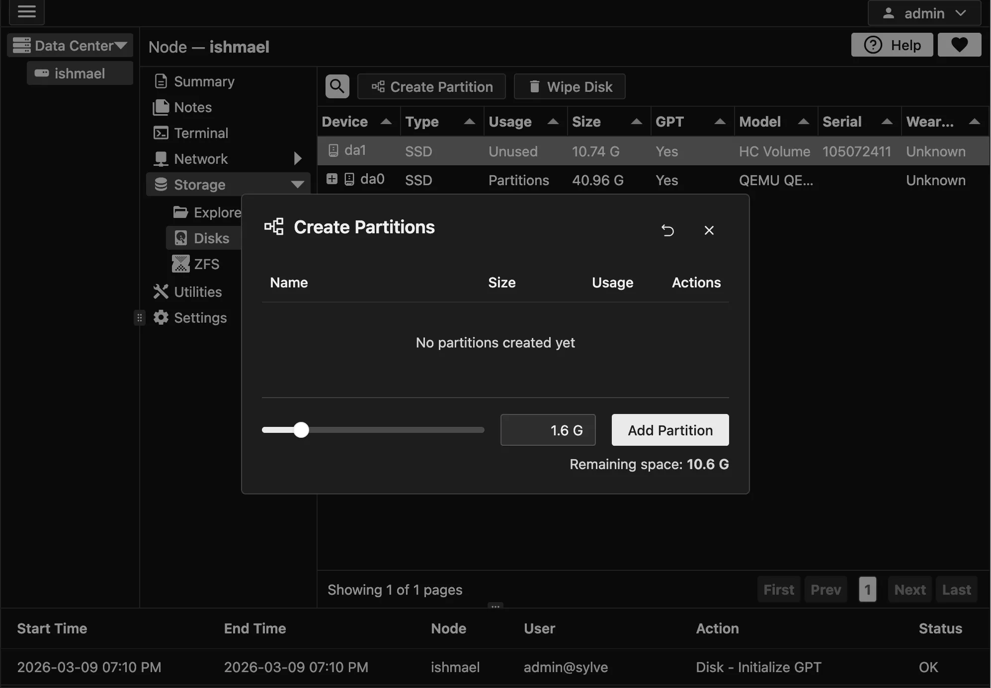Open the Summary page
Viewport: 991px width, 688px height.
click(204, 81)
